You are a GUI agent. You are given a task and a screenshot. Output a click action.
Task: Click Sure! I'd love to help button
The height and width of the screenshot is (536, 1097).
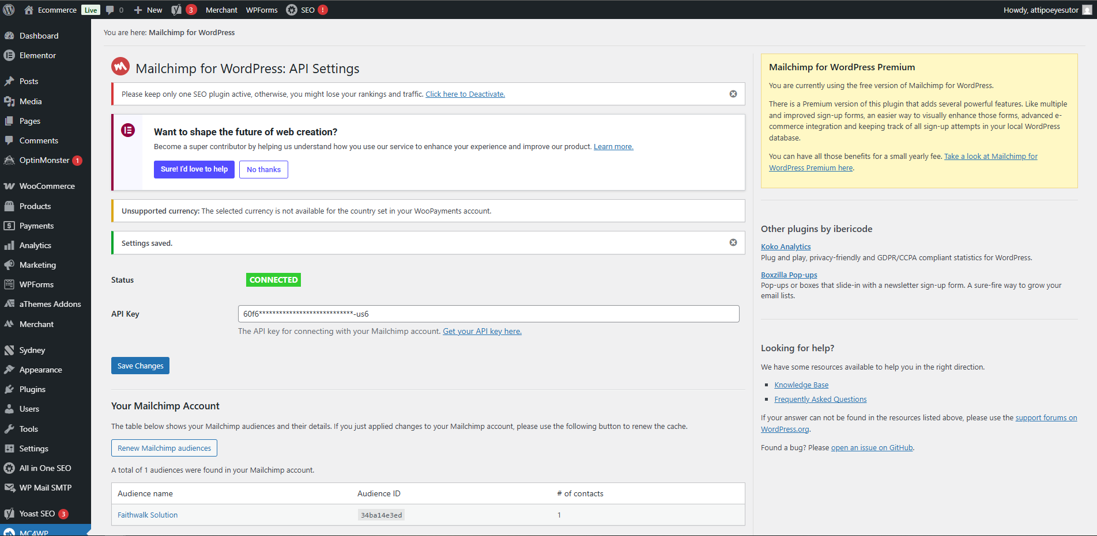point(194,169)
